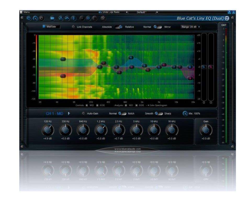This screenshot has width=252, height=201.
Task: Open the Range: 20 dB dropdown
Action: click(x=191, y=27)
